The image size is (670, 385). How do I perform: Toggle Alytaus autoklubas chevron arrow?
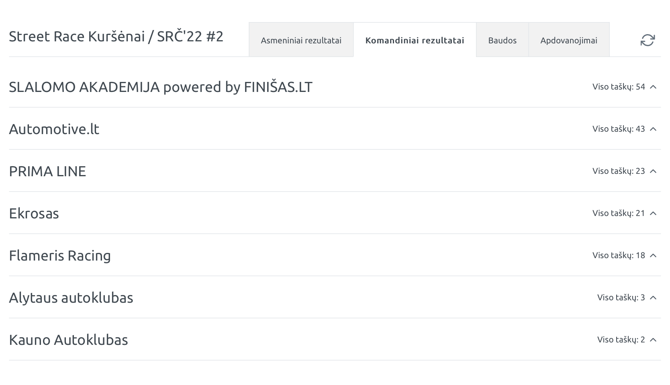coord(653,297)
